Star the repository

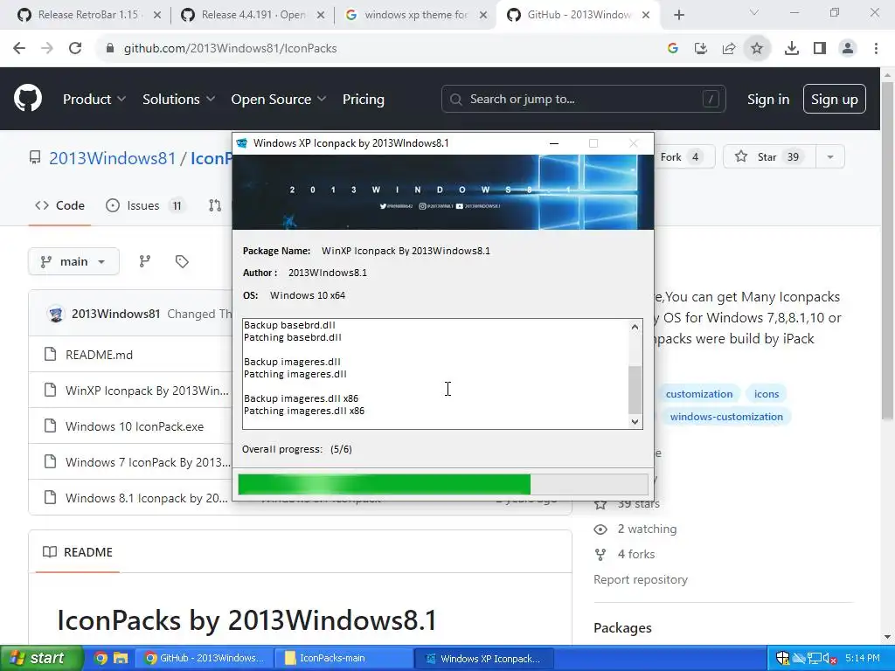coord(769,157)
